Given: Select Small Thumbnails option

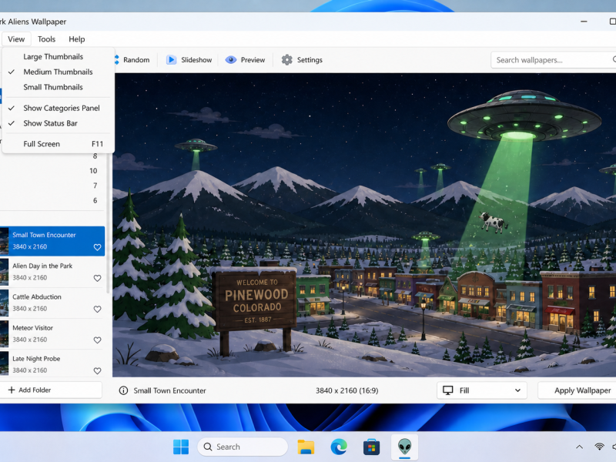Looking at the screenshot, I should (59, 87).
